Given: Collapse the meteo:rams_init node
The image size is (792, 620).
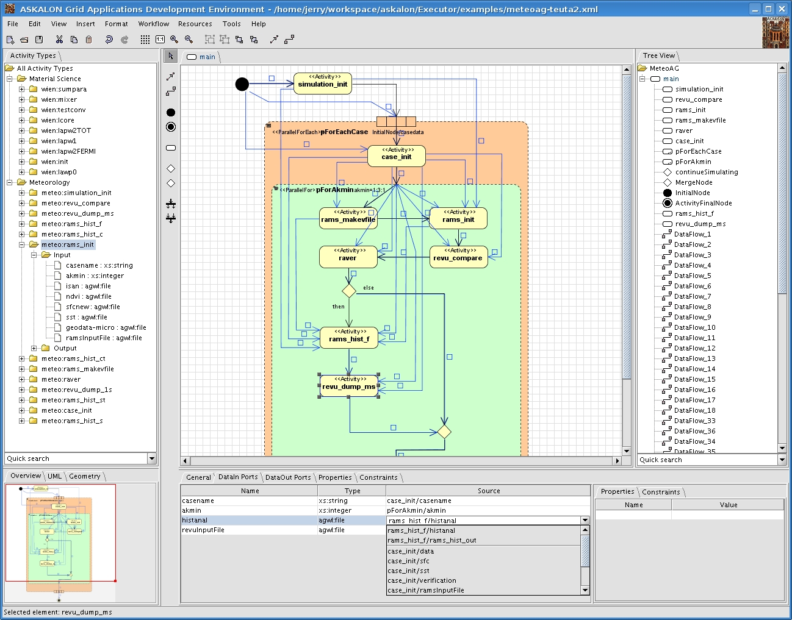Looking at the screenshot, I should (22, 244).
